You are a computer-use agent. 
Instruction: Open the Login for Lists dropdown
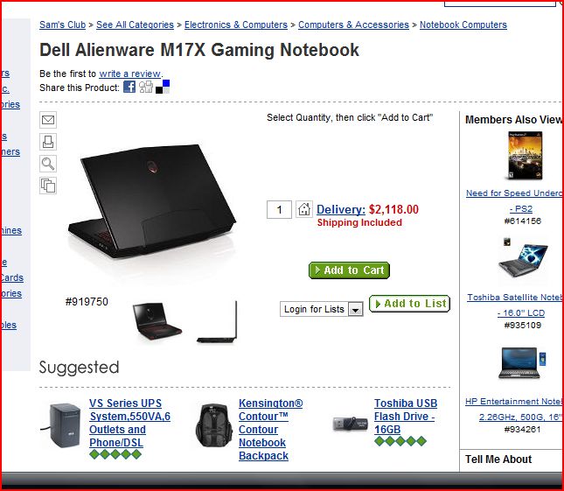click(x=322, y=309)
